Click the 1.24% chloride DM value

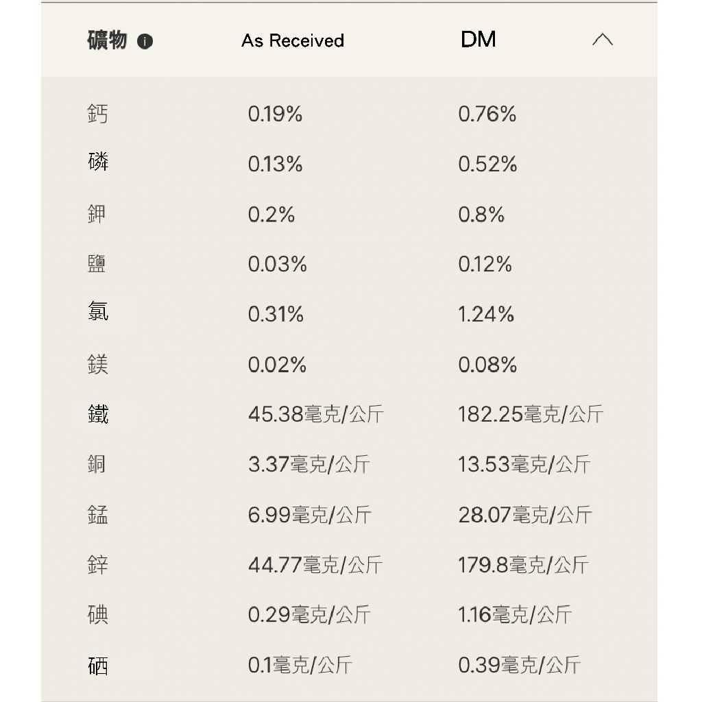click(486, 314)
